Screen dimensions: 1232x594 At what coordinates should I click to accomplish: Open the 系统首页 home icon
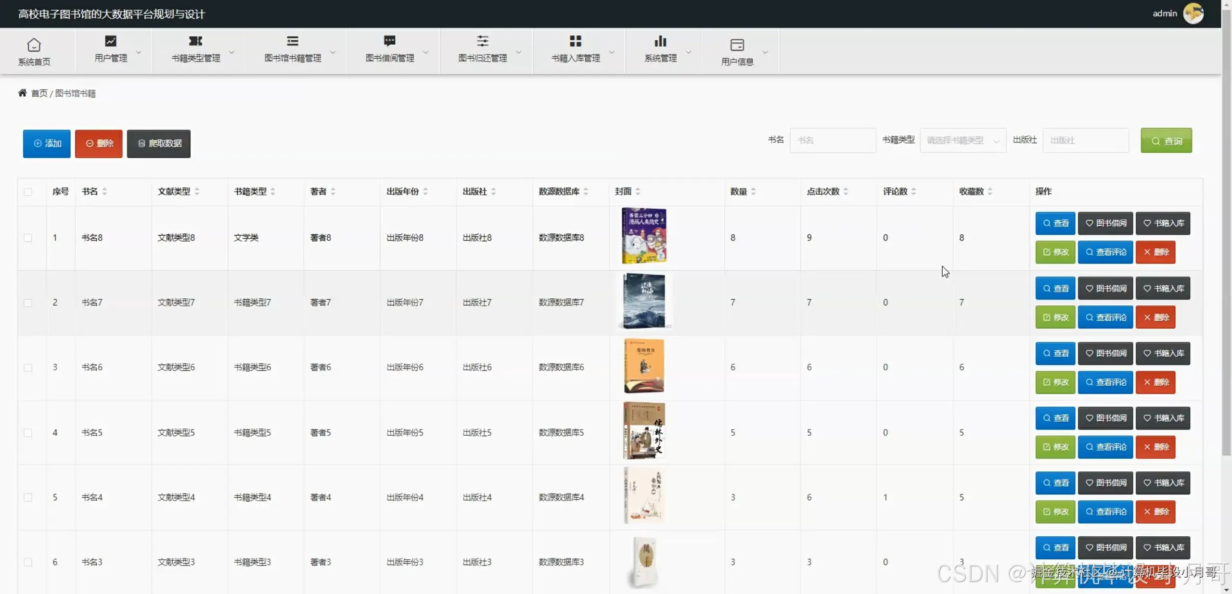coord(34,45)
